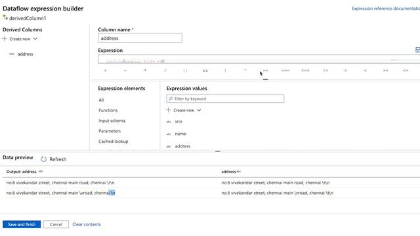Insert the less-than < operator
The width and height of the screenshot is (420, 236).
tap(366, 70)
